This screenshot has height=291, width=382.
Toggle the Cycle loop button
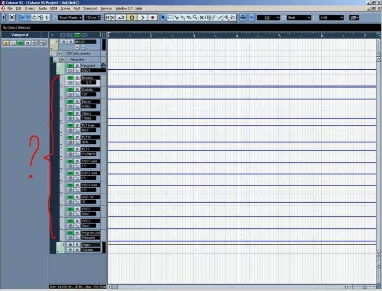pyautogui.click(x=121, y=18)
